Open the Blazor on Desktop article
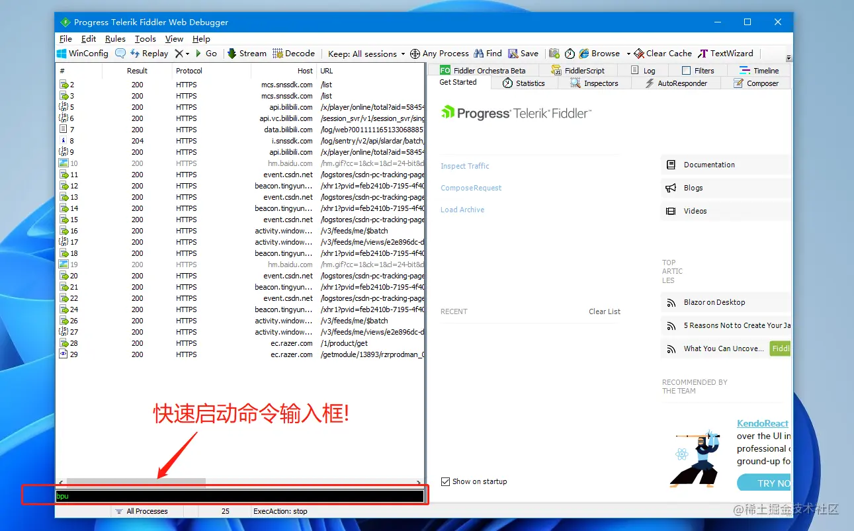The image size is (854, 531). [726, 302]
